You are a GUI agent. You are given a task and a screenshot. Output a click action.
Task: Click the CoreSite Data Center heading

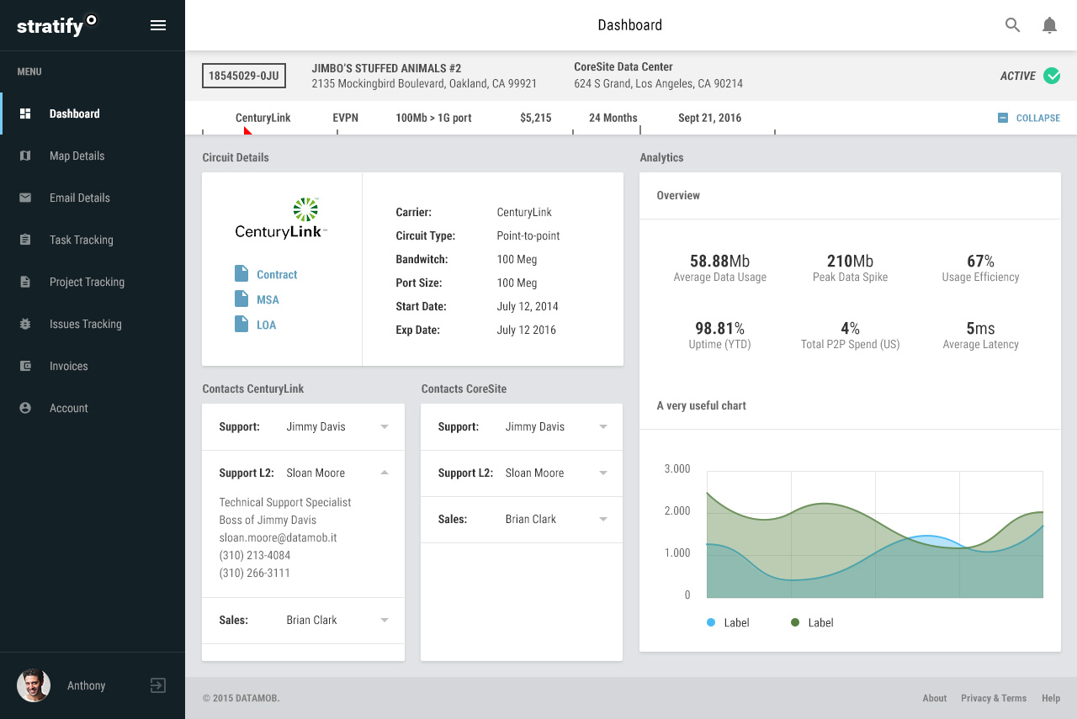click(x=623, y=67)
